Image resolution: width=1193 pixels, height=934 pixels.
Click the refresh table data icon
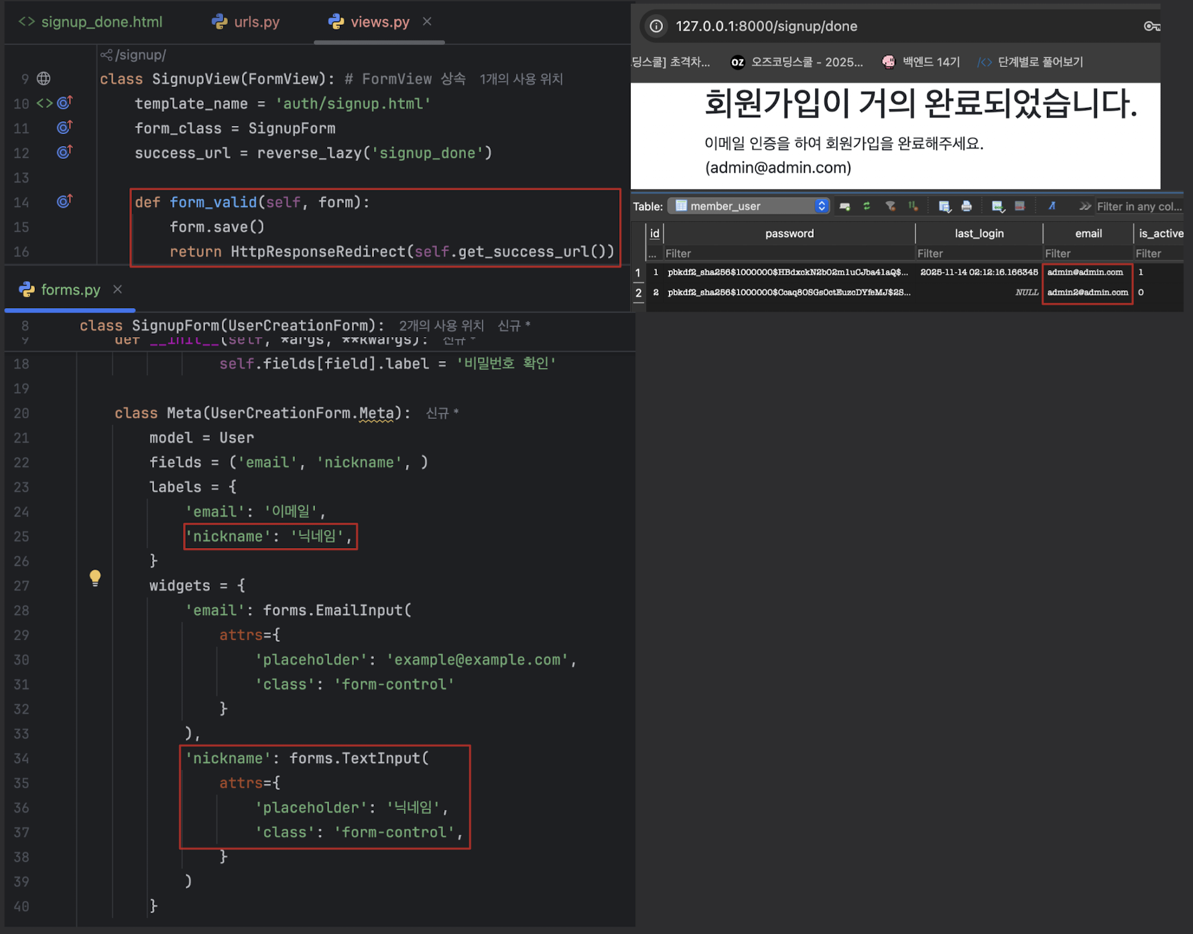pyautogui.click(x=867, y=206)
